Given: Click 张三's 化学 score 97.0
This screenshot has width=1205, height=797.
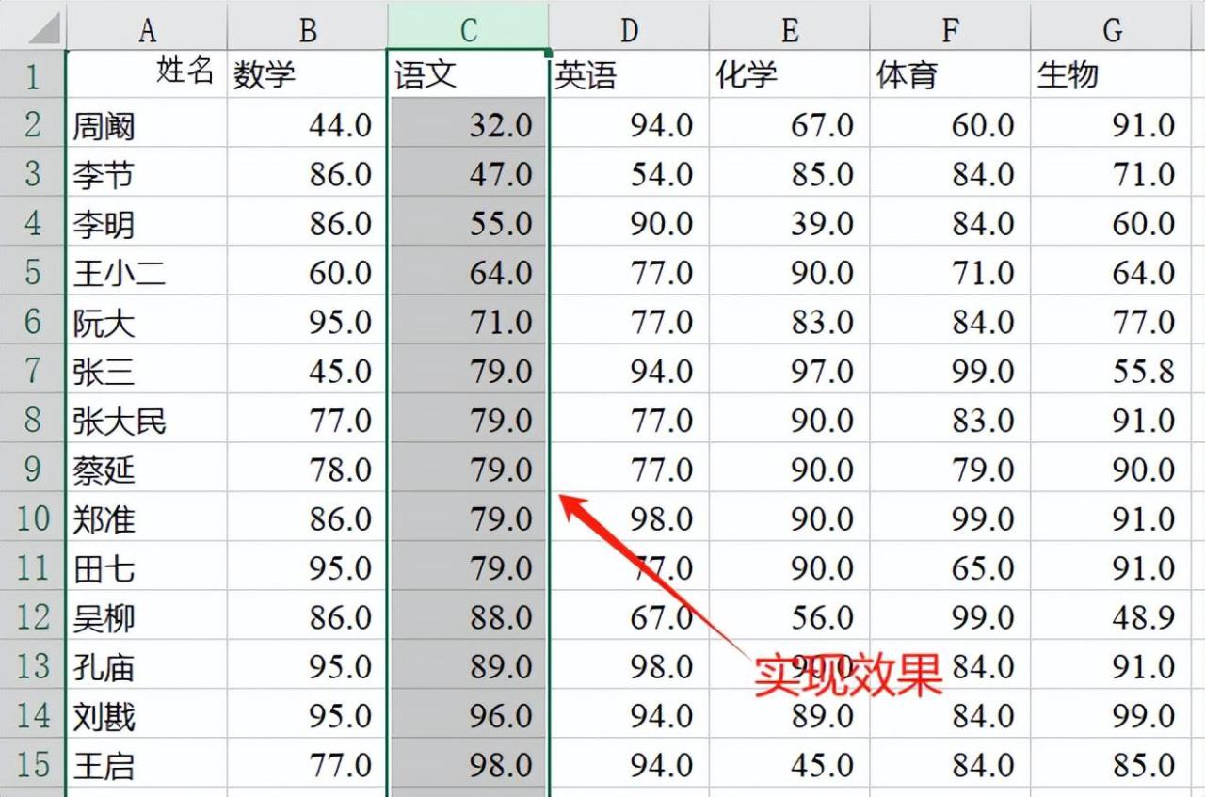Looking at the screenshot, I should pos(790,370).
